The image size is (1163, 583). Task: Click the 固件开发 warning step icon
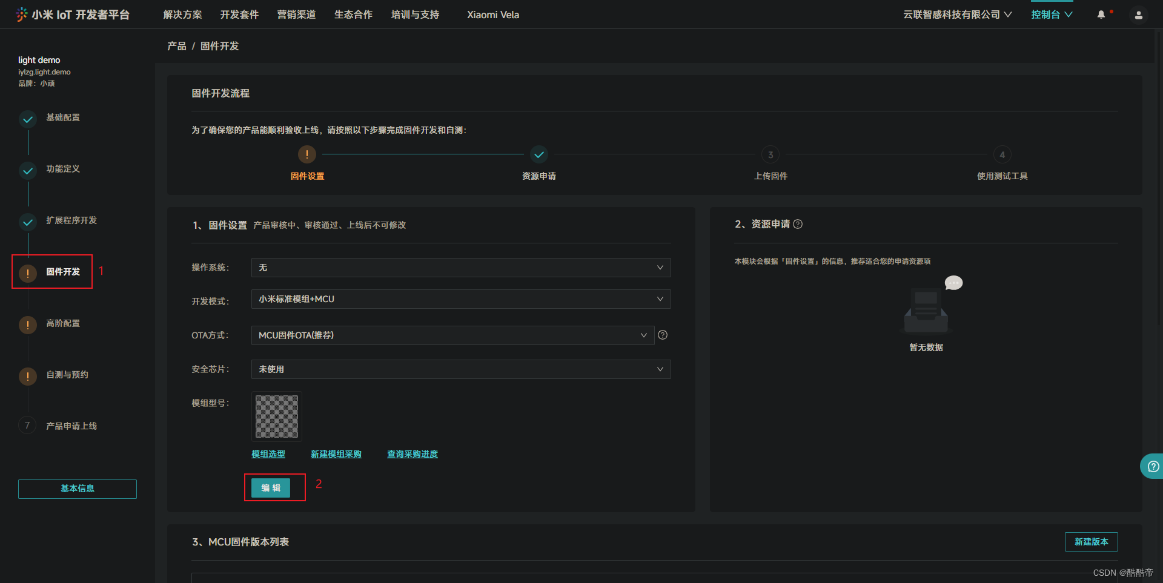28,274
